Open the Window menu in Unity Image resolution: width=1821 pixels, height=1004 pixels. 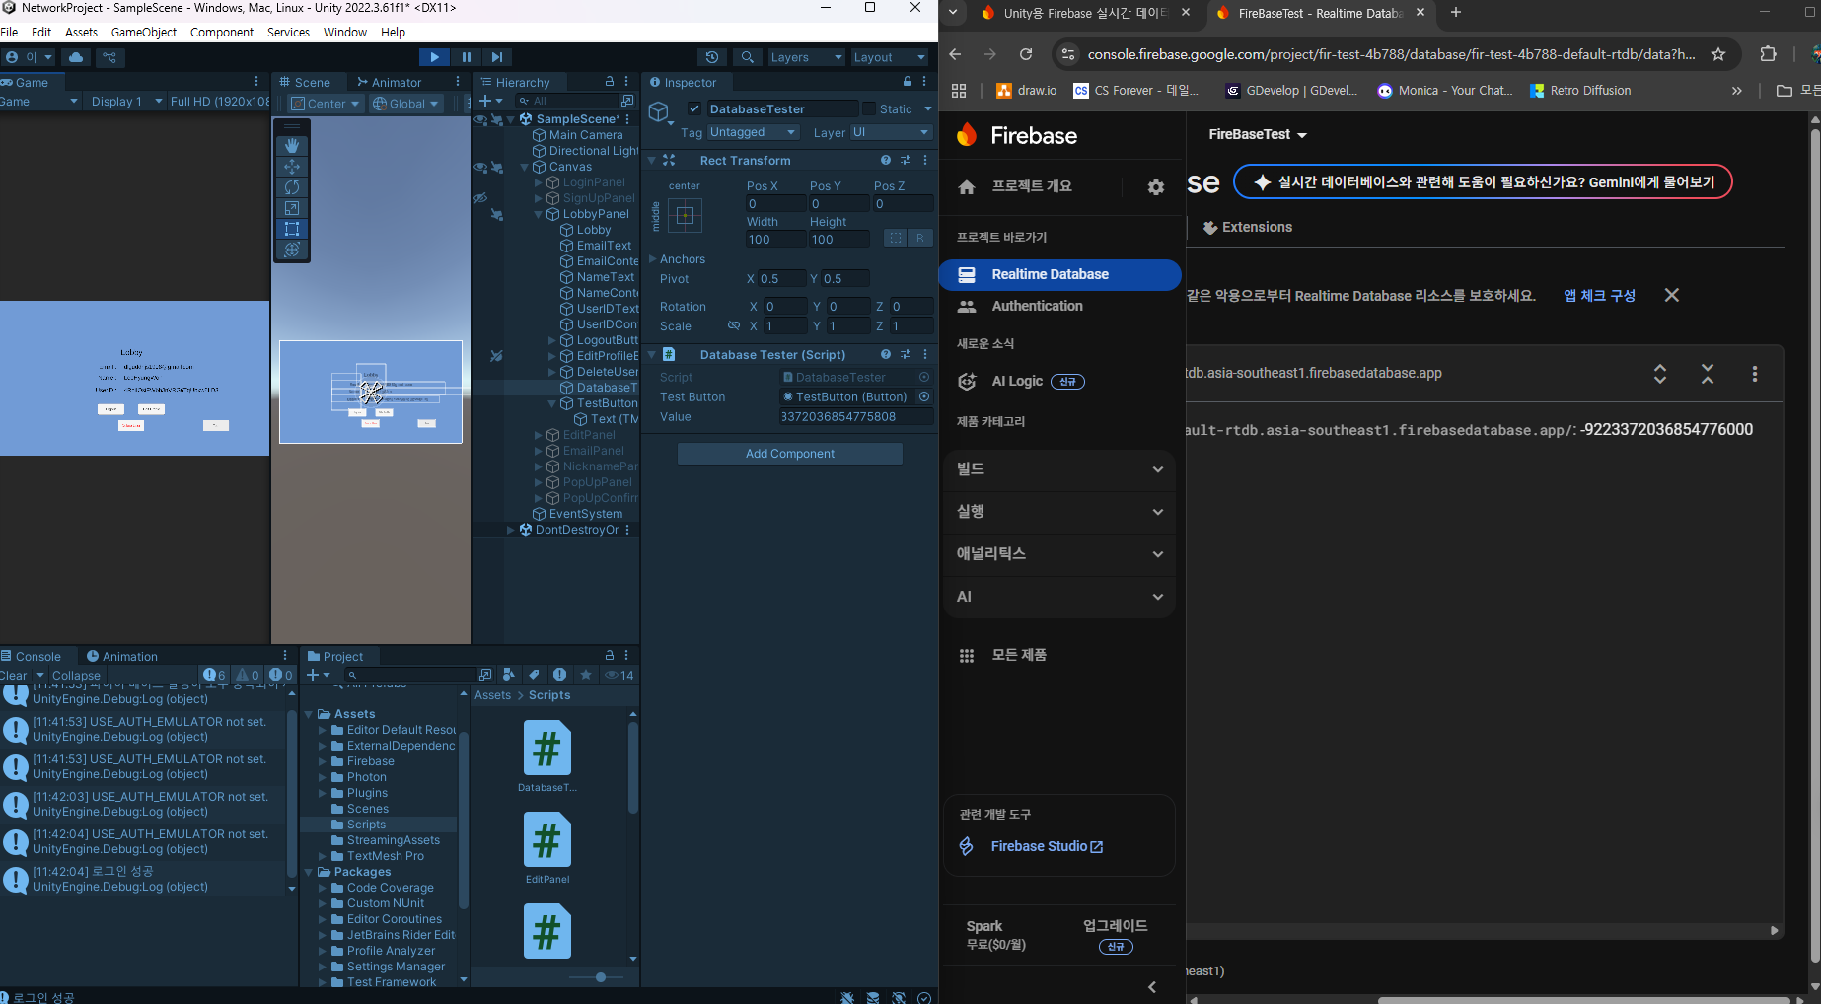pos(345,33)
